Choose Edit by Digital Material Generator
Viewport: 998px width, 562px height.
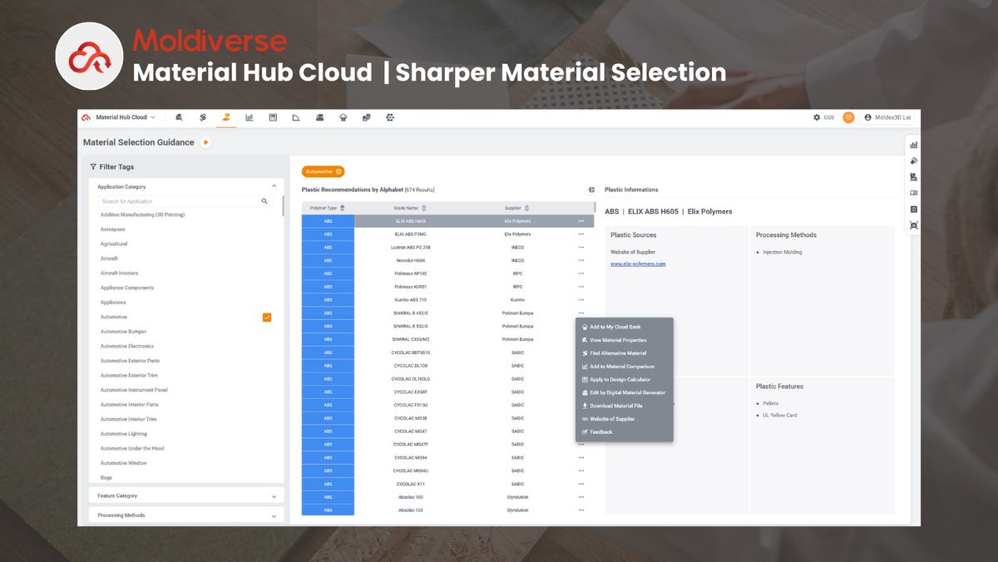625,392
